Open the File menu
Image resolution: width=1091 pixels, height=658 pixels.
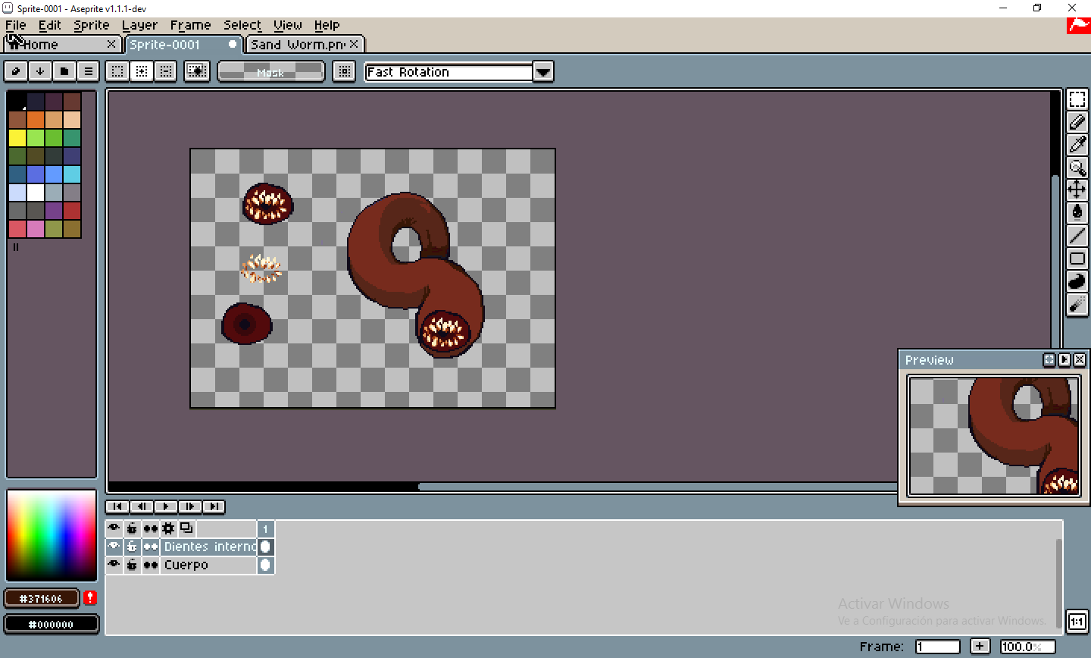tap(15, 25)
